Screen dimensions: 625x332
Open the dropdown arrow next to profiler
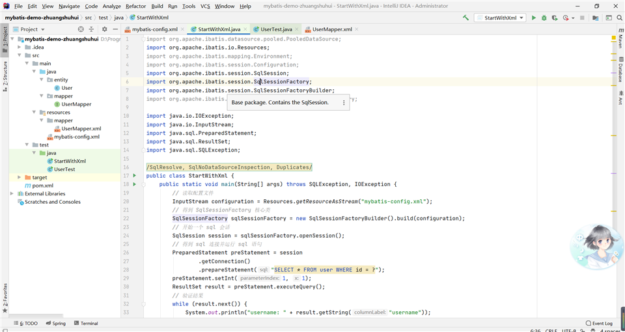pyautogui.click(x=573, y=18)
